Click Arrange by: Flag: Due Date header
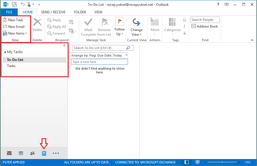Screen dimensions: 257x166 tap(91, 55)
